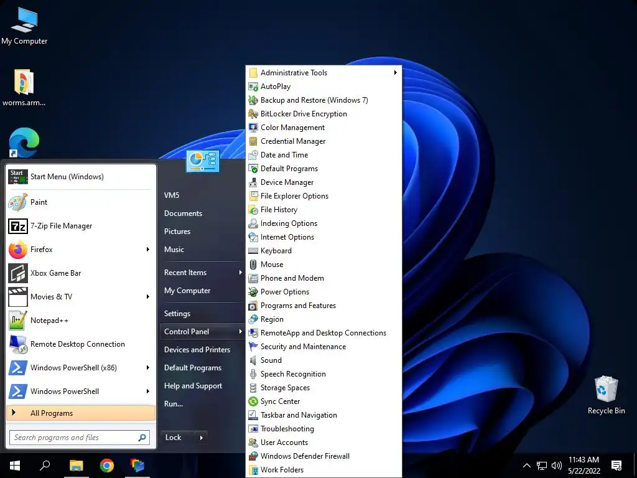Open Taskbar and Navigation

[299, 415]
